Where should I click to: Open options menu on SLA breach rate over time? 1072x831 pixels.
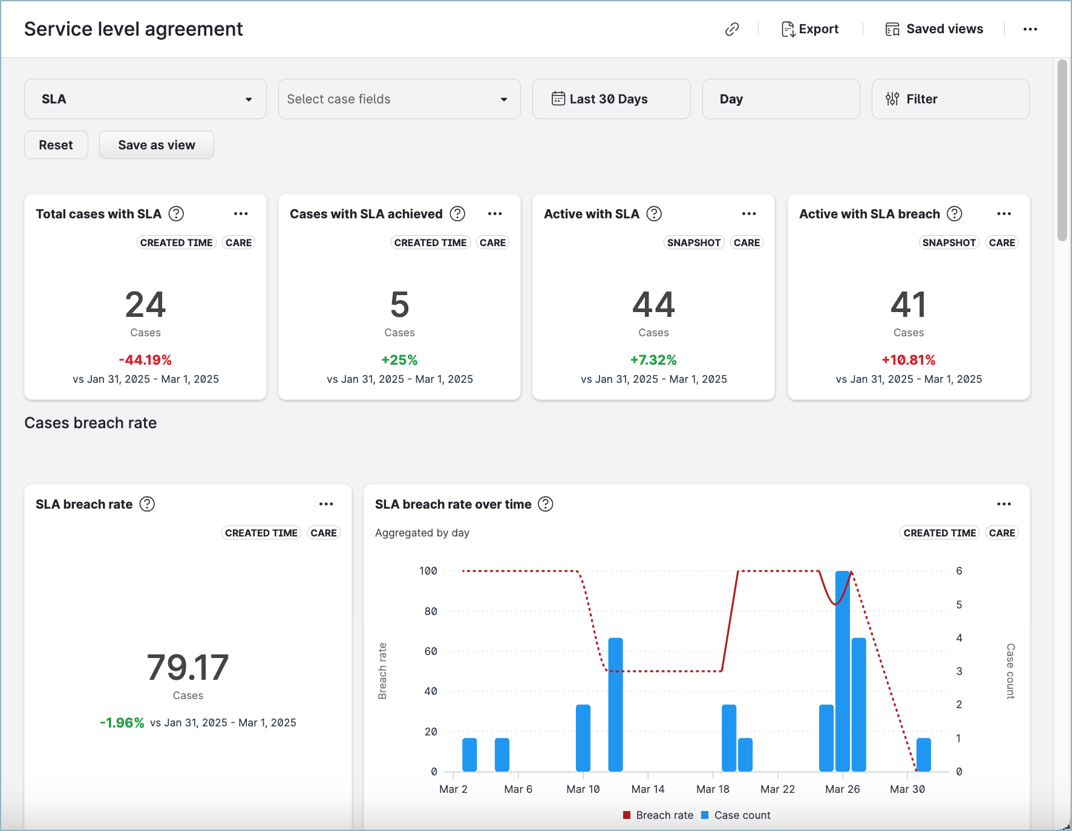[1004, 504]
